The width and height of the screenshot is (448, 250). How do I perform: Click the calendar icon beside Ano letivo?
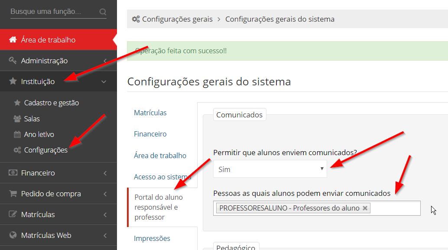pos(17,135)
